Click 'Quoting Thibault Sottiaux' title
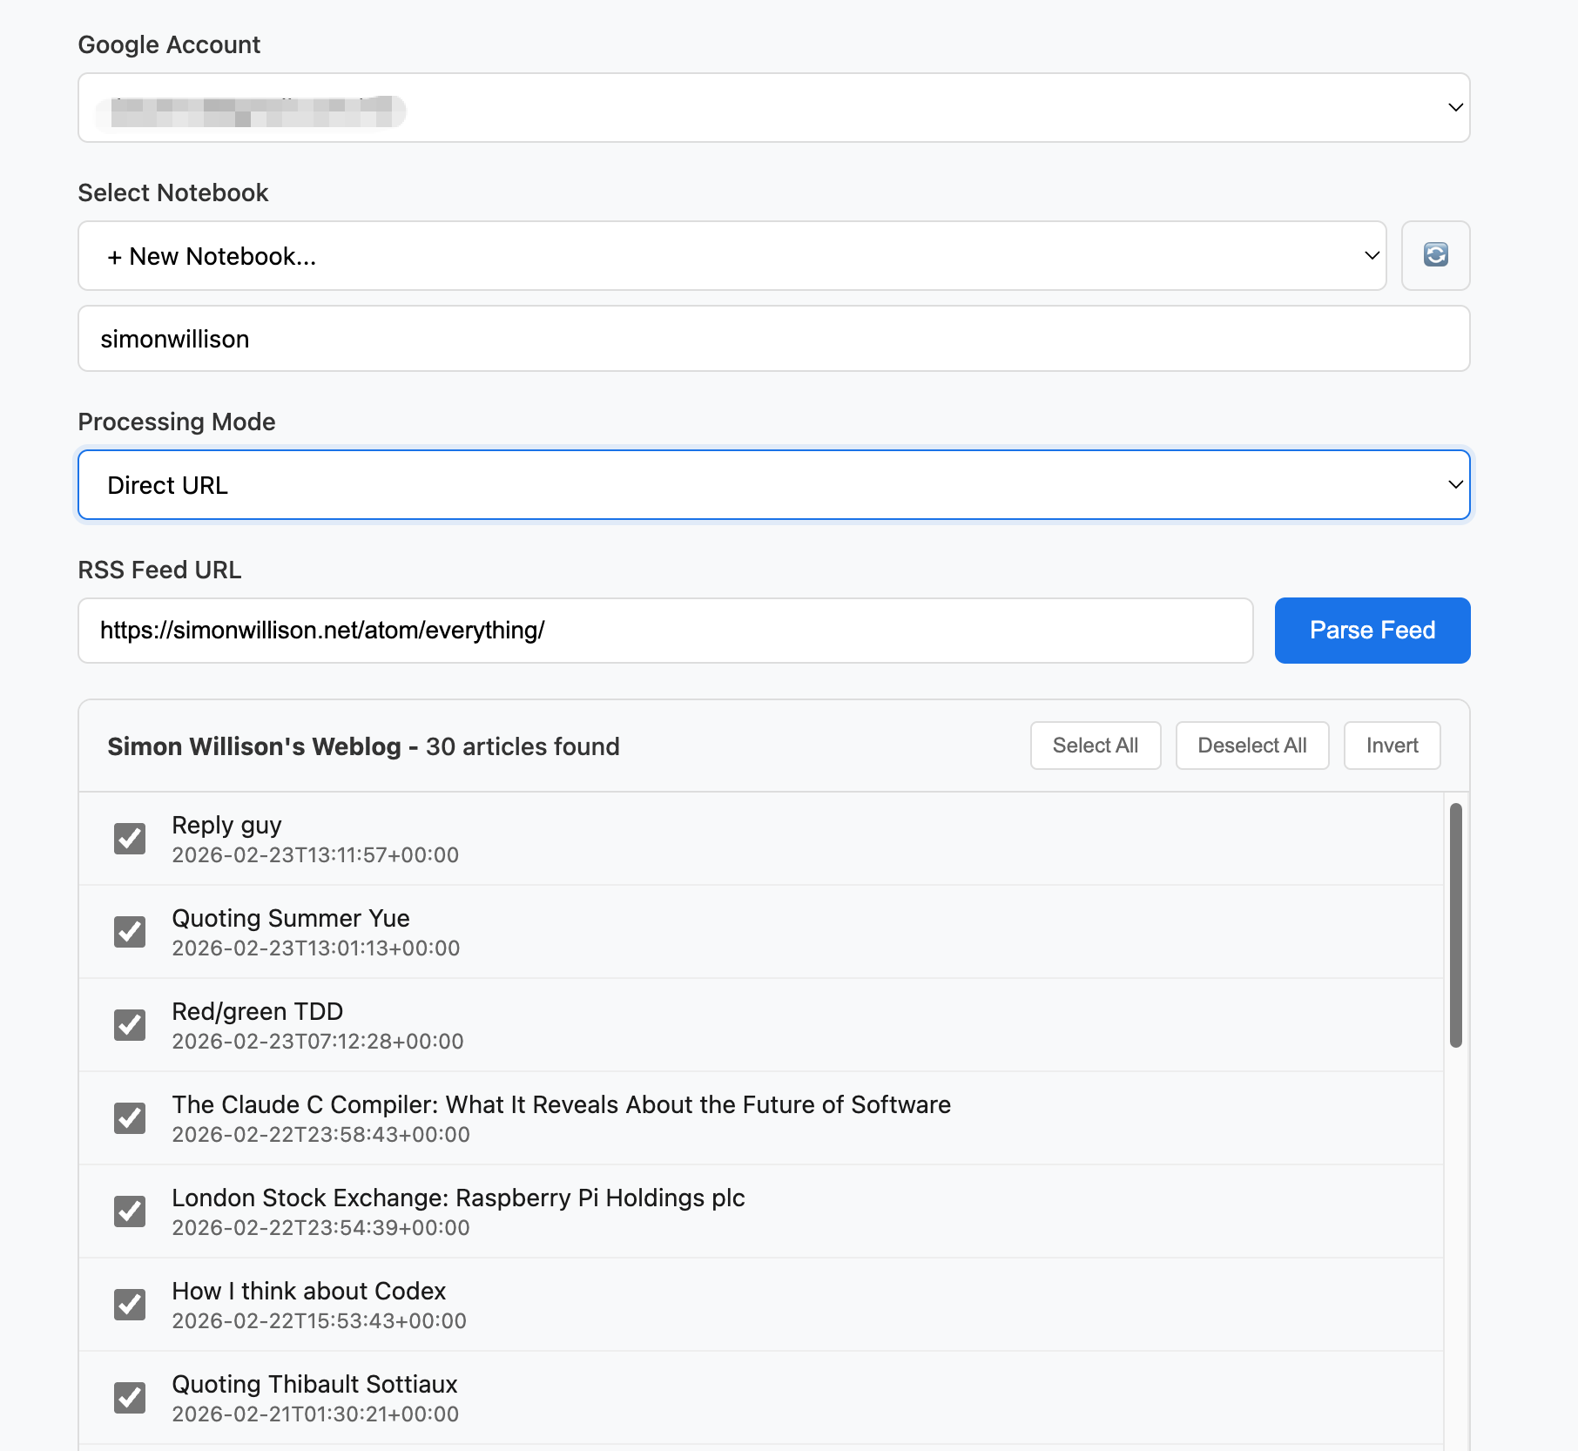The image size is (1578, 1451). (x=314, y=1384)
